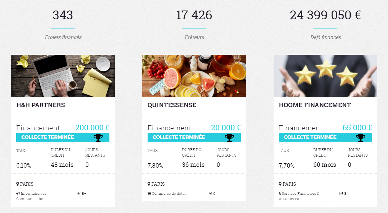Click the bar chart icon next to B+ rating
The width and height of the screenshot is (388, 213).
pyautogui.click(x=78, y=194)
